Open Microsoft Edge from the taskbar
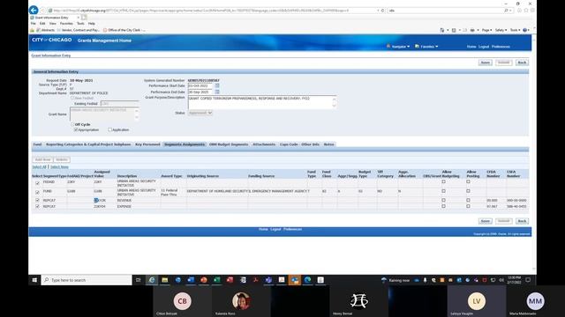565x317 pixels. [x=308, y=280]
